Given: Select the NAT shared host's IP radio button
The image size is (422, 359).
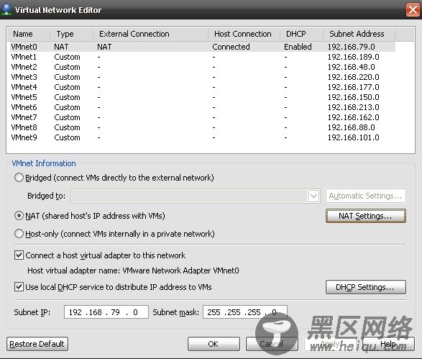Looking at the screenshot, I should 19,216.
